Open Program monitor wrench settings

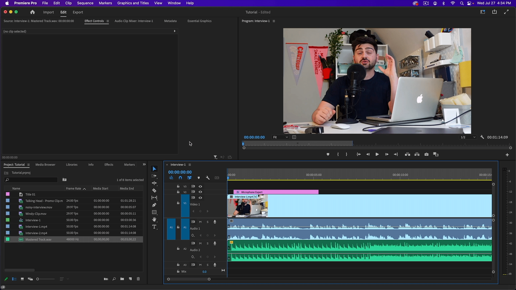pos(482,137)
